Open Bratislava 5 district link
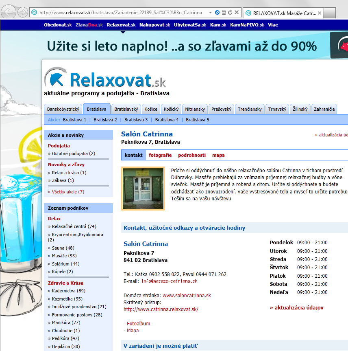Image resolution: width=348 pixels, height=351 pixels. click(198, 120)
